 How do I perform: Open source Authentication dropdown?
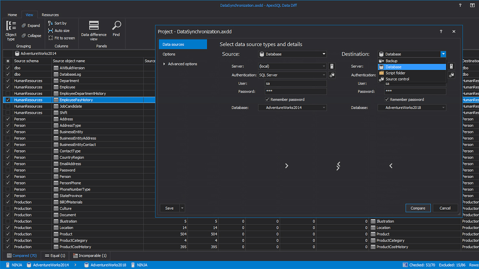coord(324,75)
